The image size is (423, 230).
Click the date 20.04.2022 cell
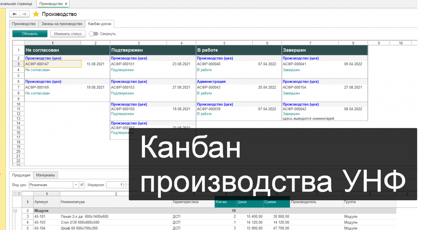(x=267, y=88)
